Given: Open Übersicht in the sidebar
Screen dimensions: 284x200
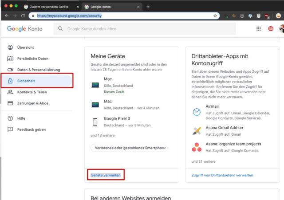Looking at the screenshot, I should click(25, 47).
